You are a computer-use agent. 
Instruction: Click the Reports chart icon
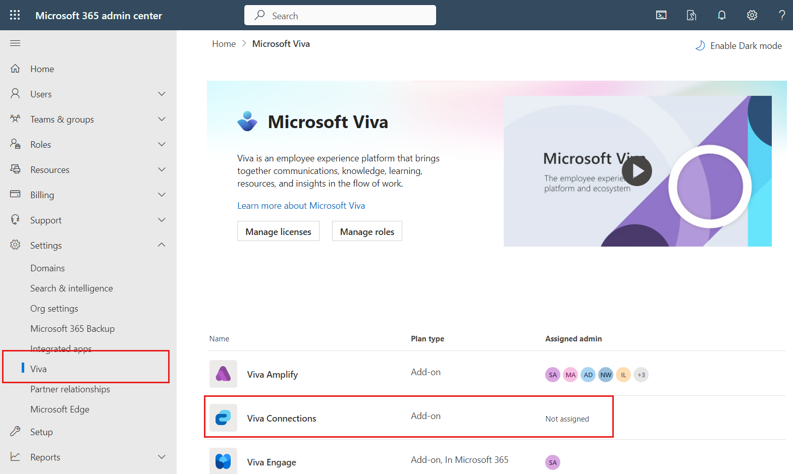(15, 457)
